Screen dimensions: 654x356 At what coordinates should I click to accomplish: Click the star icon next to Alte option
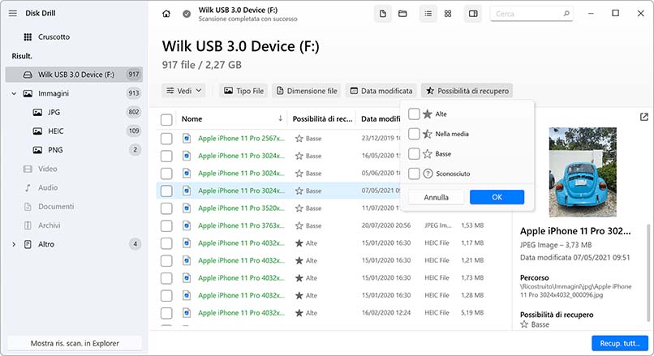point(428,114)
